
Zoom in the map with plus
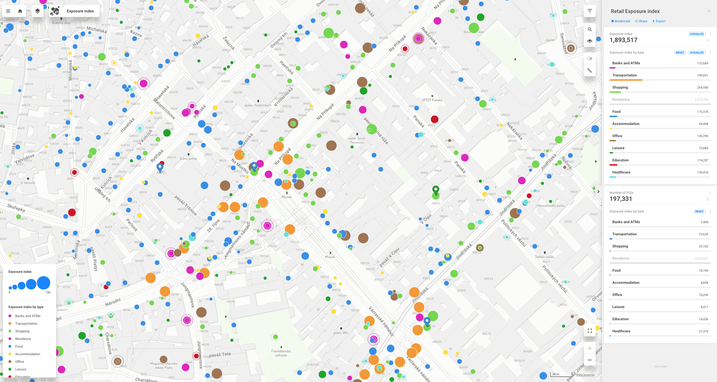[590, 348]
